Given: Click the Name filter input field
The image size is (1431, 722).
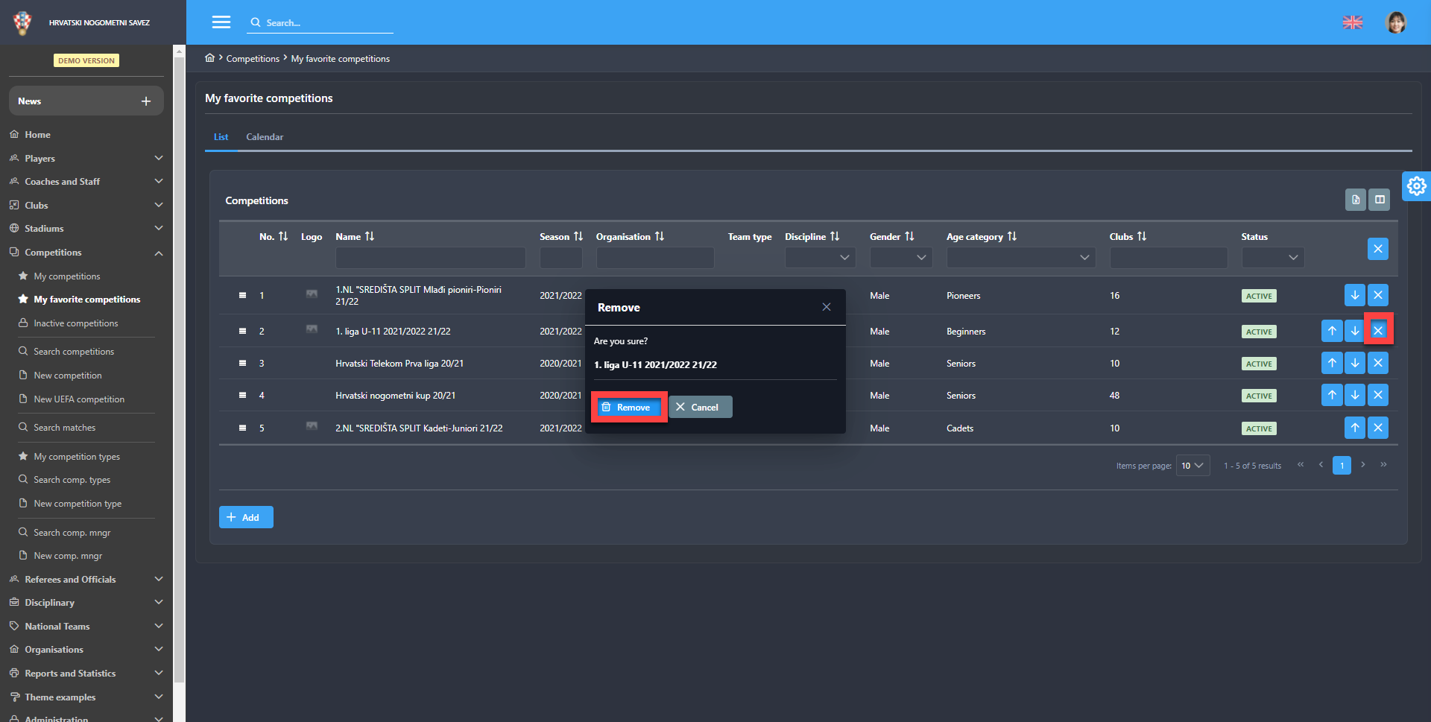Looking at the screenshot, I should [430, 258].
